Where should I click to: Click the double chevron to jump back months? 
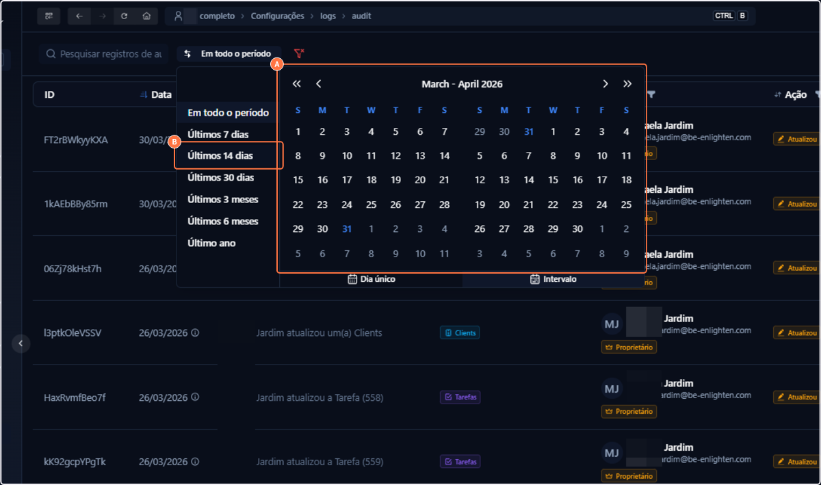296,83
